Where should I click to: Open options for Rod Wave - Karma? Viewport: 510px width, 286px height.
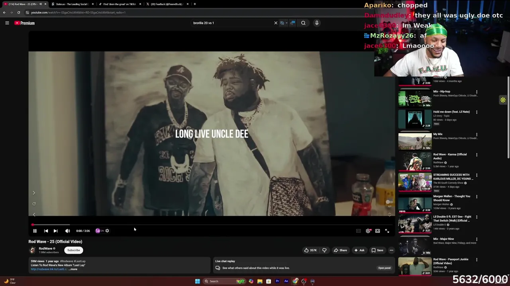tap(477, 155)
